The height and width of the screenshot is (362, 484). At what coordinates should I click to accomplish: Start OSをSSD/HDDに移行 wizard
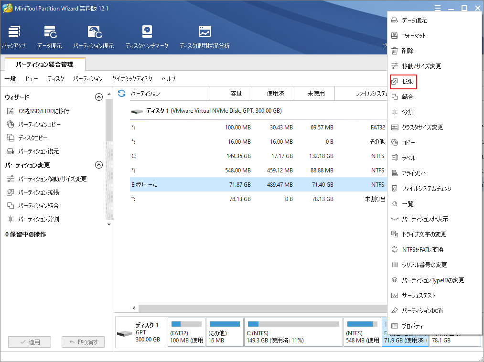[38, 111]
